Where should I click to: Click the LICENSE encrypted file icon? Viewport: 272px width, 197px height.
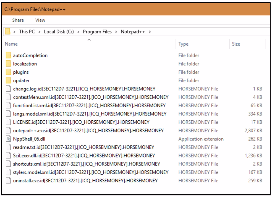[8, 122]
